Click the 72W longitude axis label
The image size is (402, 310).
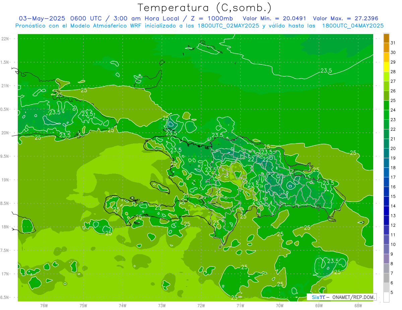201,306
